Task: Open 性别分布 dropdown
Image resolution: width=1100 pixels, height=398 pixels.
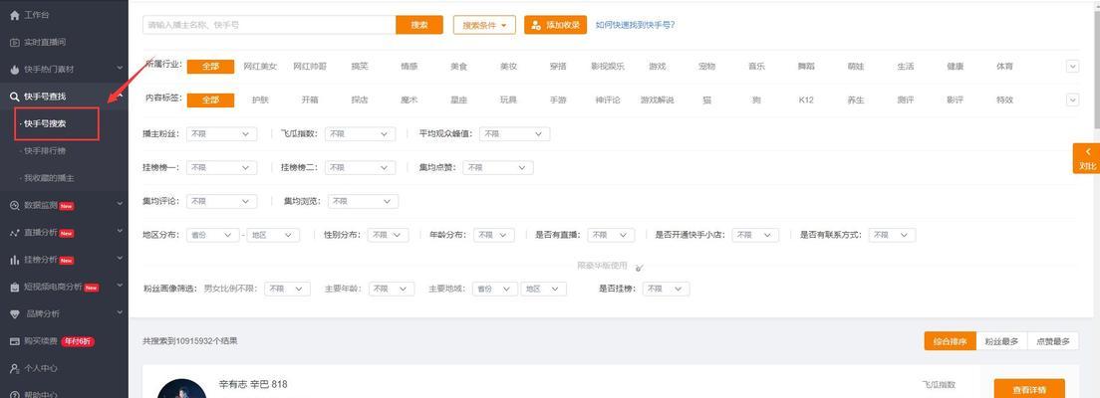Action: (388, 236)
